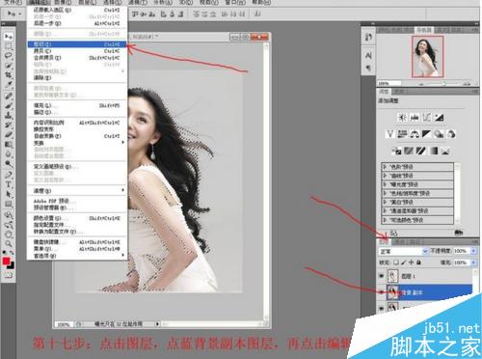Click the black background color swatch
The image size is (482, 359).
point(12,265)
